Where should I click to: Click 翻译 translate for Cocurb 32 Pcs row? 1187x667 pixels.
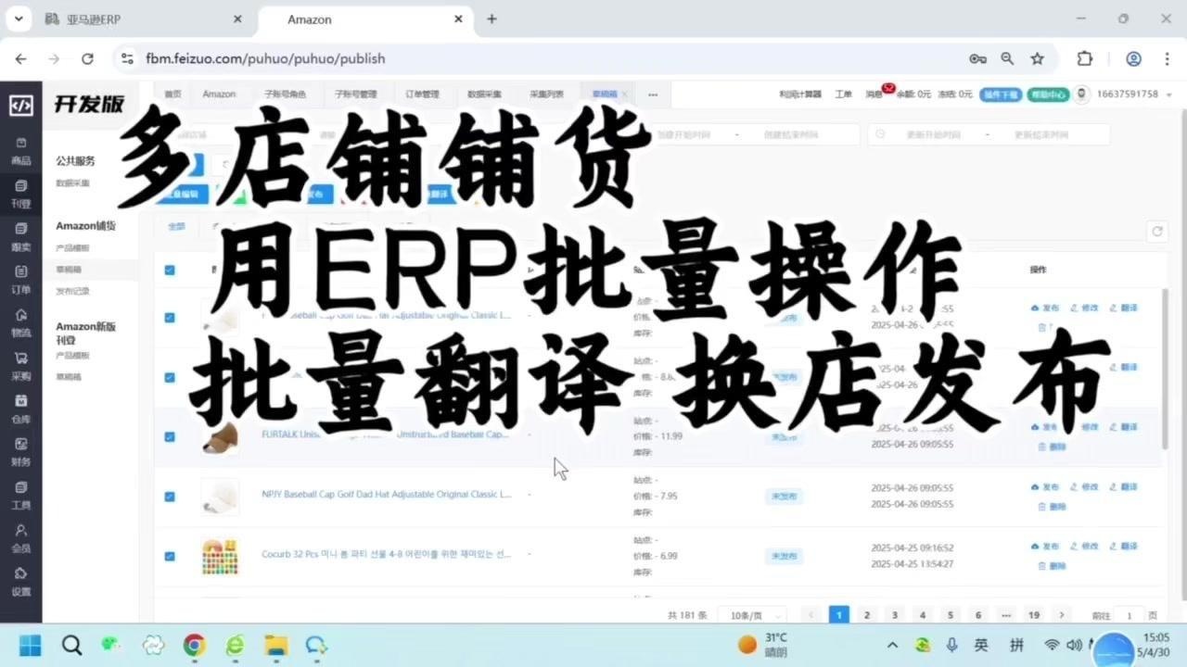click(x=1123, y=547)
